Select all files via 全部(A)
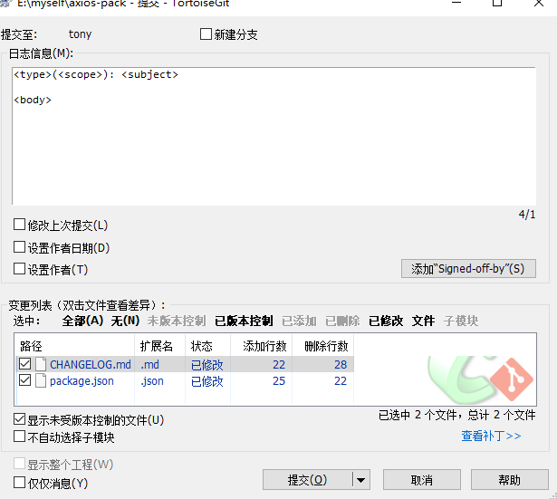Image resolution: width=557 pixels, height=499 pixels. (x=82, y=321)
